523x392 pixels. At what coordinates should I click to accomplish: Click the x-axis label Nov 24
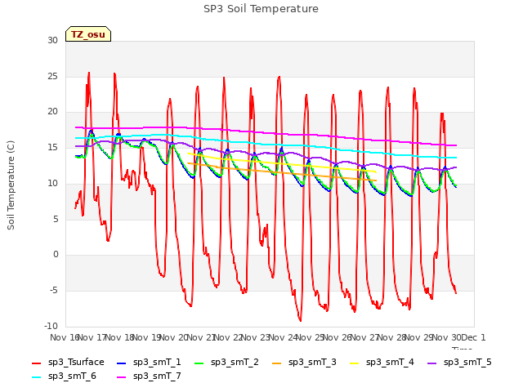coord(283,337)
